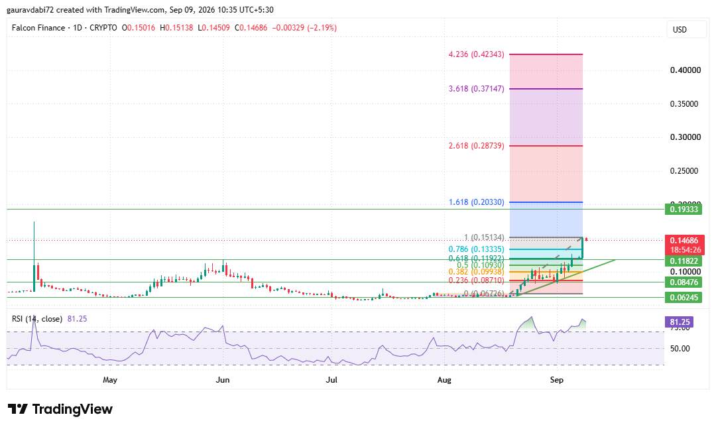Click the 1.618 (0.20330) blue level label

click(476, 202)
